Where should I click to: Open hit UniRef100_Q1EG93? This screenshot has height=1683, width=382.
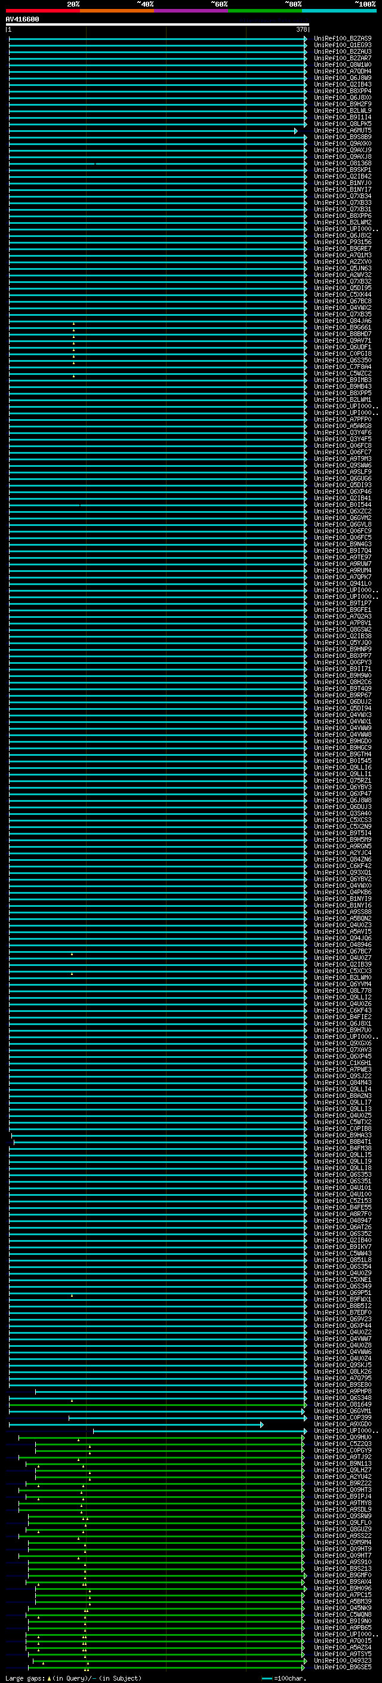tap(343, 45)
